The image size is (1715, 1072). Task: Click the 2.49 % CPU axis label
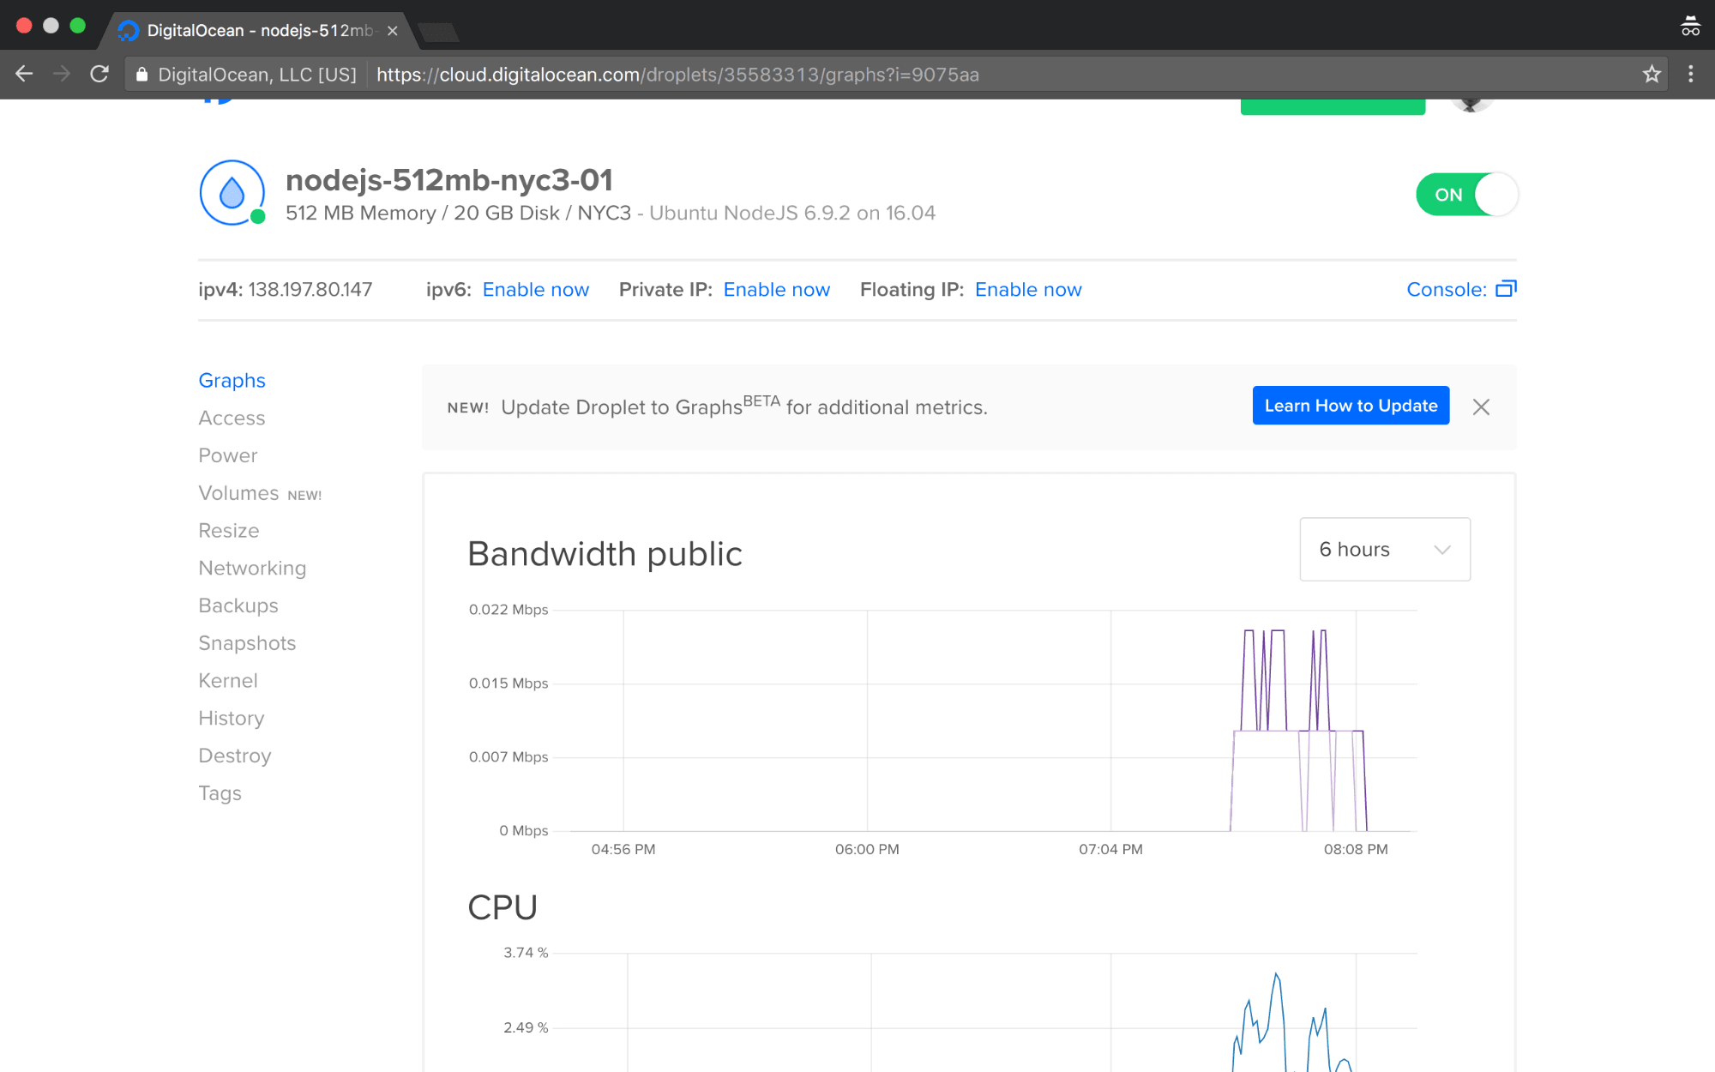pos(526,1027)
